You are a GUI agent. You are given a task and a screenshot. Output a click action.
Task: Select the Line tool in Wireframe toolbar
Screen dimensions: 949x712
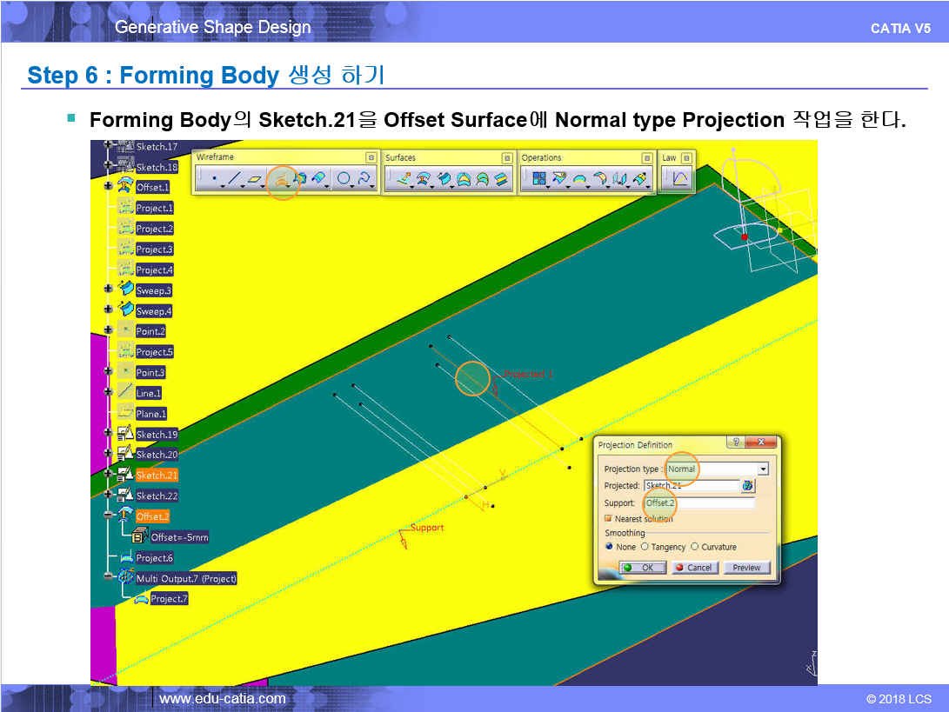[234, 180]
